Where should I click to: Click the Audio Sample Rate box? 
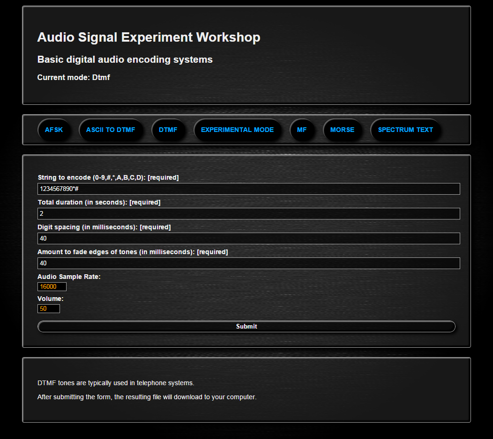pyautogui.click(x=52, y=287)
